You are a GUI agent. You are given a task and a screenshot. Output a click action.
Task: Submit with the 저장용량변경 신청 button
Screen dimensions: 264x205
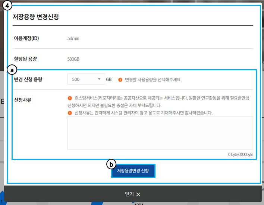click(x=133, y=171)
